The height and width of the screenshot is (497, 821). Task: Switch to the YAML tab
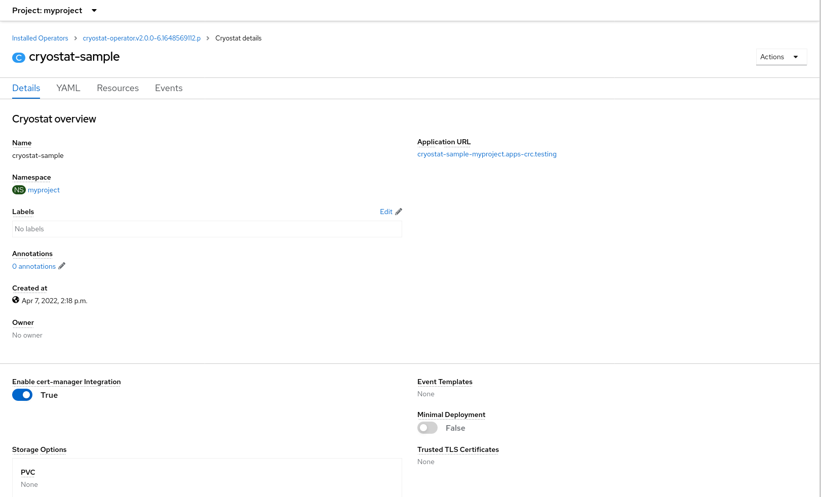[x=68, y=88]
